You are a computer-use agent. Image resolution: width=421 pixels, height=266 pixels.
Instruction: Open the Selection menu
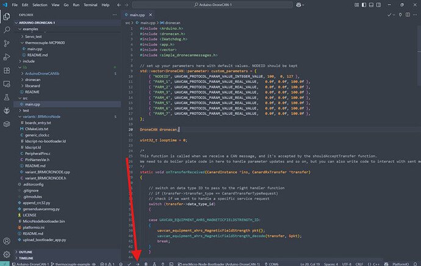pyautogui.click(x=40, y=5)
